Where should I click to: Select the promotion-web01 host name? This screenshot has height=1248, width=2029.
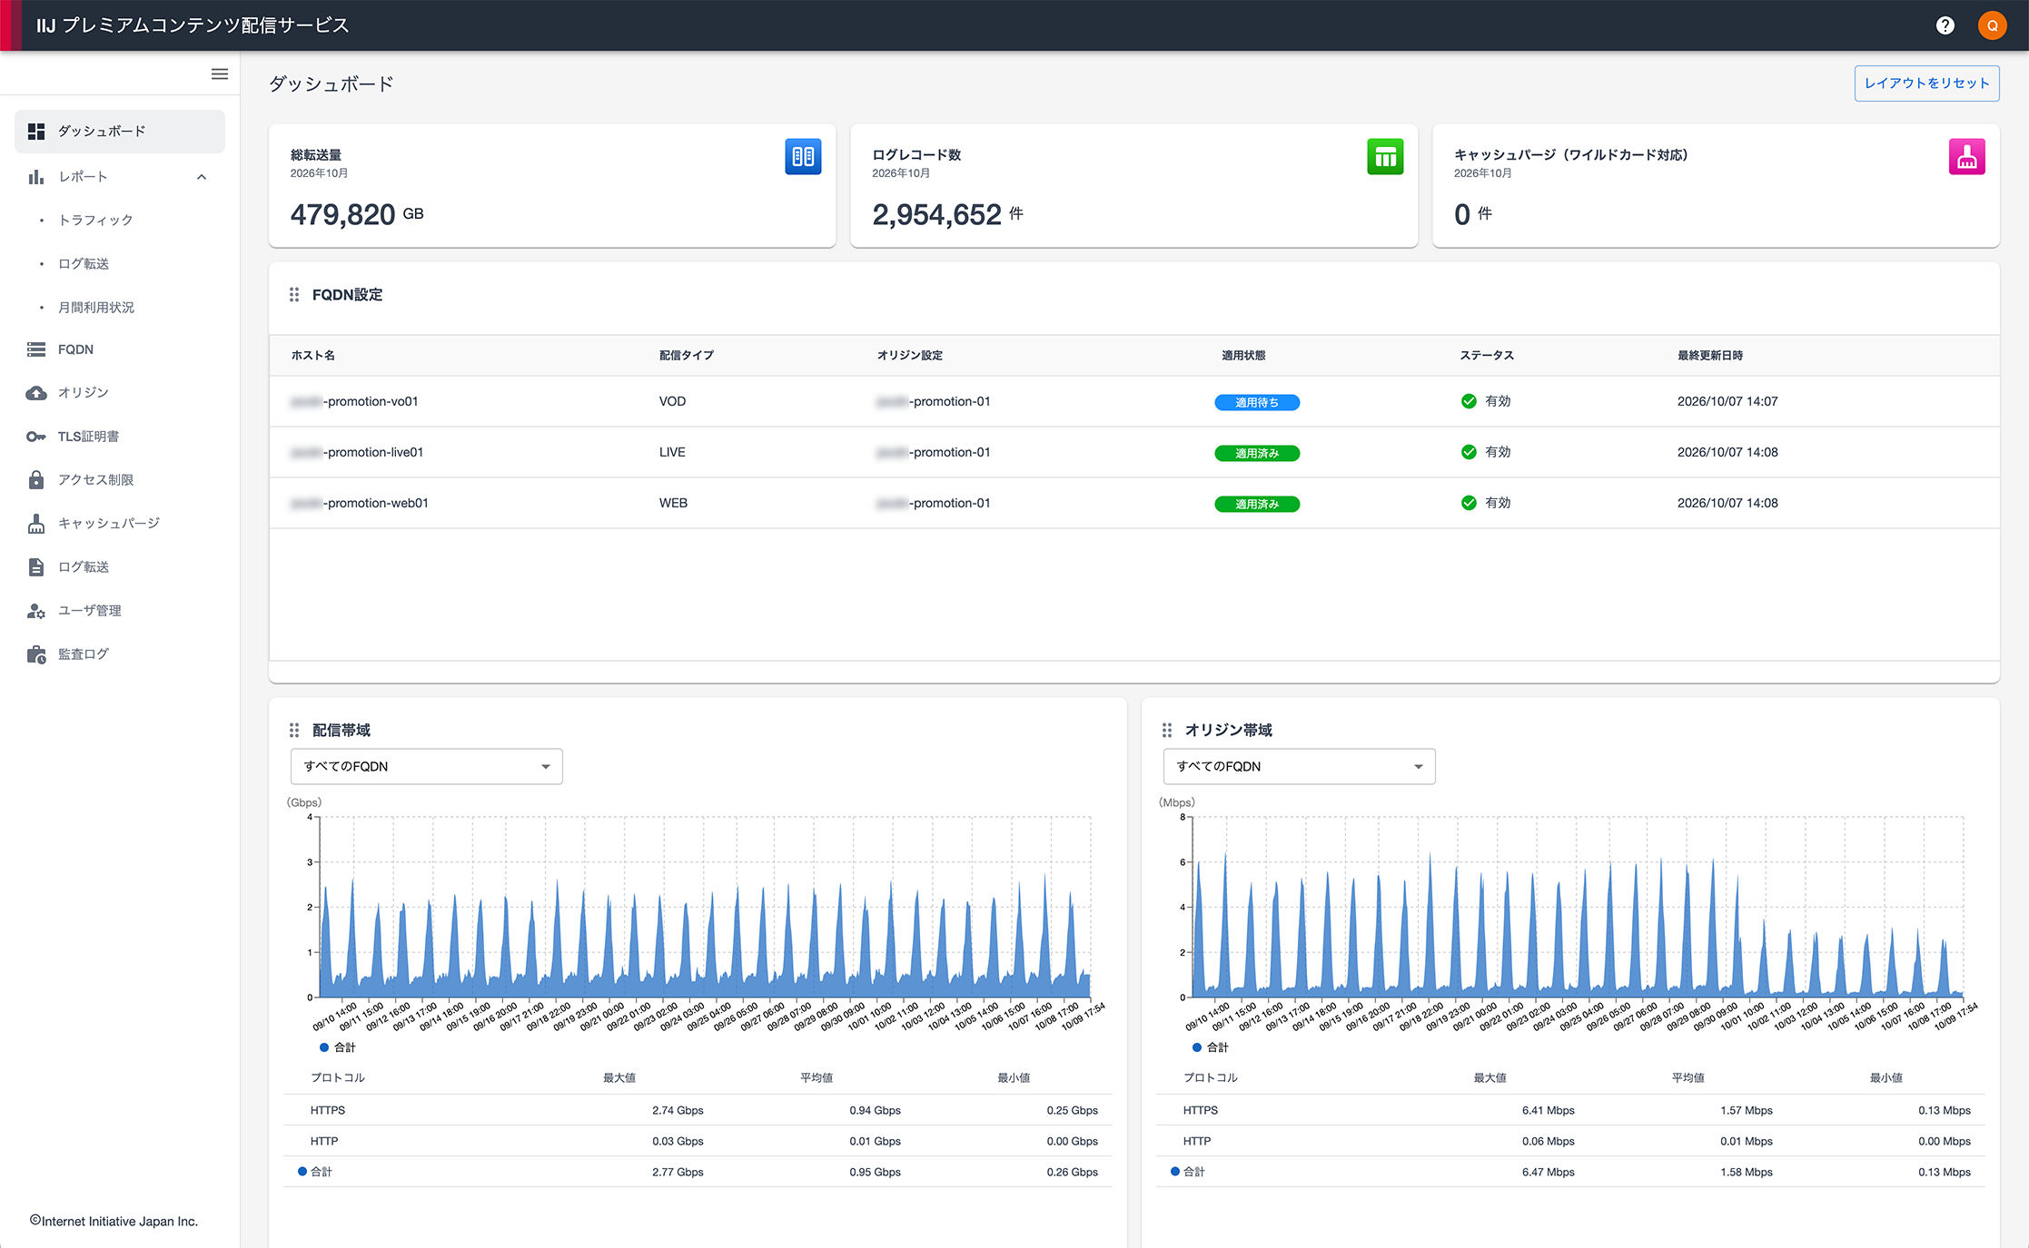point(360,503)
